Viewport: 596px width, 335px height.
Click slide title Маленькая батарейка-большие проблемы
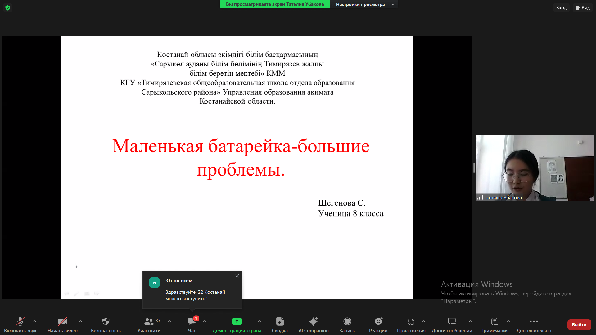pyautogui.click(x=241, y=158)
